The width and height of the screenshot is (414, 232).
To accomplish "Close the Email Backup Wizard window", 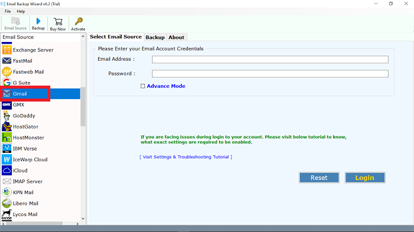I will [406, 4].
